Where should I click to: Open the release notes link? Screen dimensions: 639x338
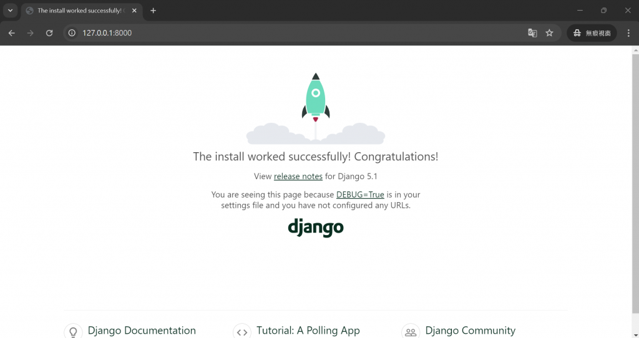tap(298, 176)
